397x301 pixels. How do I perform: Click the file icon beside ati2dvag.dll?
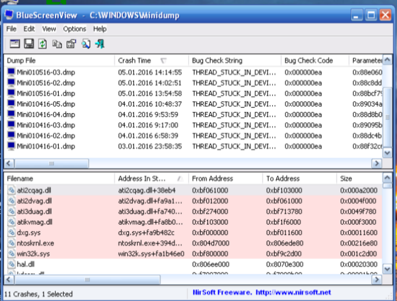pyautogui.click(x=11, y=201)
